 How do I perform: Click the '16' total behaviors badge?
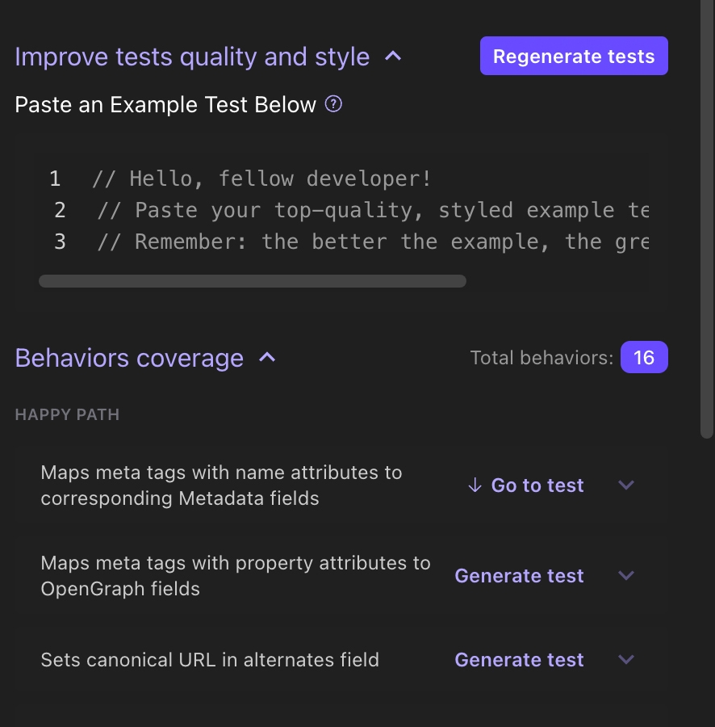pyautogui.click(x=644, y=357)
